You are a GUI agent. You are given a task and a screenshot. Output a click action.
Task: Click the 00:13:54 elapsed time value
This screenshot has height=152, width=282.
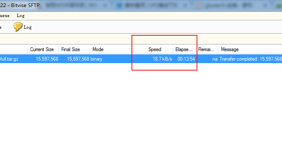click(x=186, y=59)
